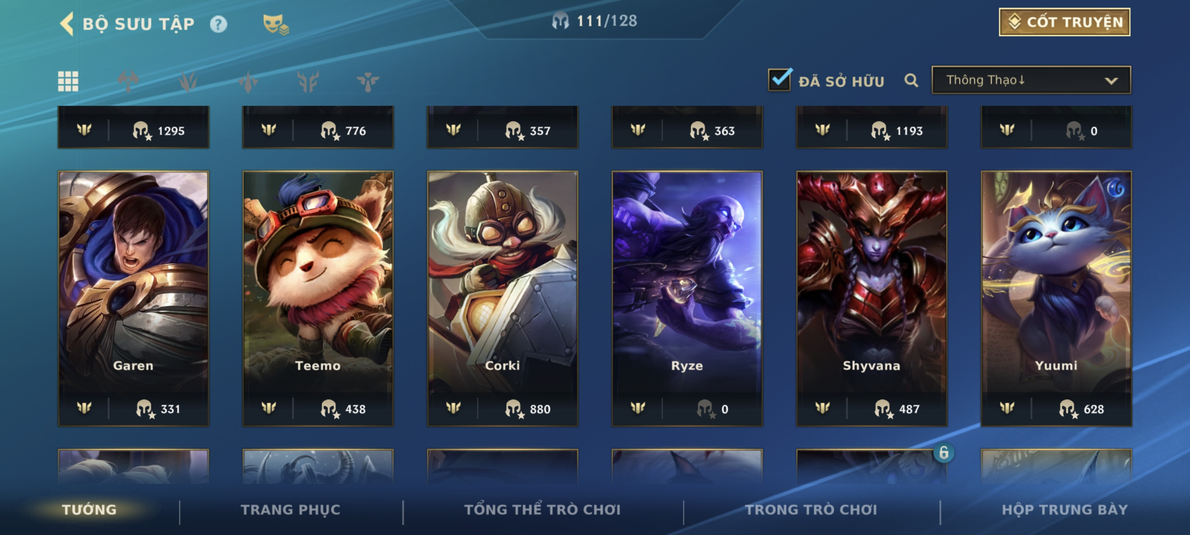Click the Garen mastery crest icon
1190x535 pixels.
(84, 408)
